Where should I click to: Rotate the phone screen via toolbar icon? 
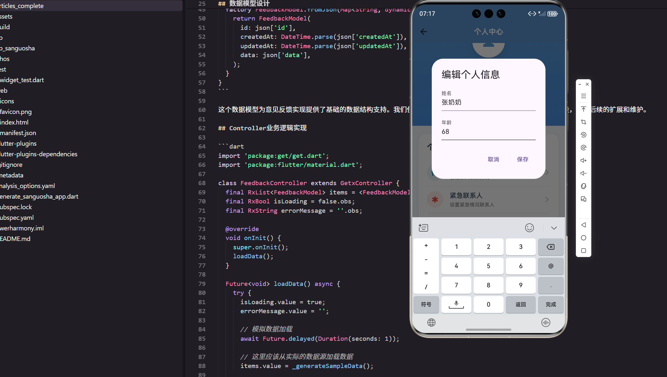(583, 186)
